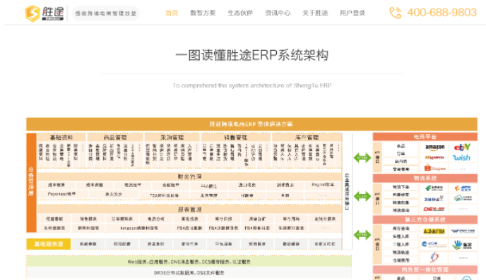Click the Shopee logo
486x280 pixels.
[435, 169]
